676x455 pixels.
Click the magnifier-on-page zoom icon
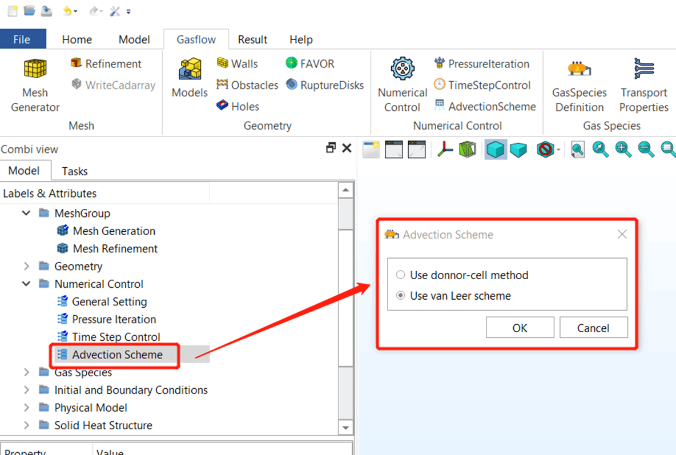point(578,149)
